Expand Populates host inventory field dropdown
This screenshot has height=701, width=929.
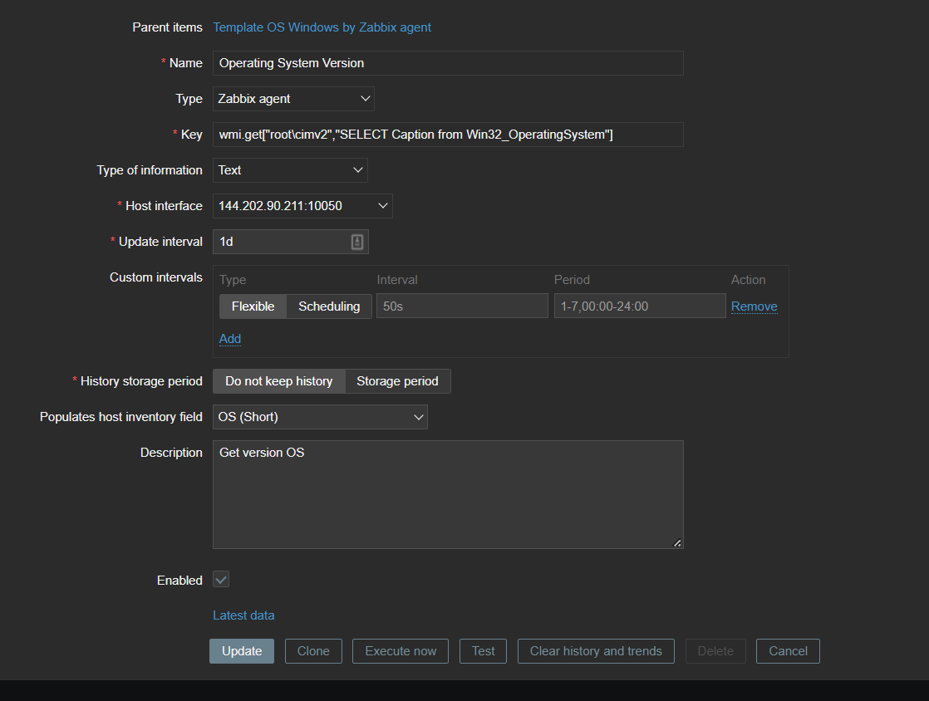pos(320,417)
